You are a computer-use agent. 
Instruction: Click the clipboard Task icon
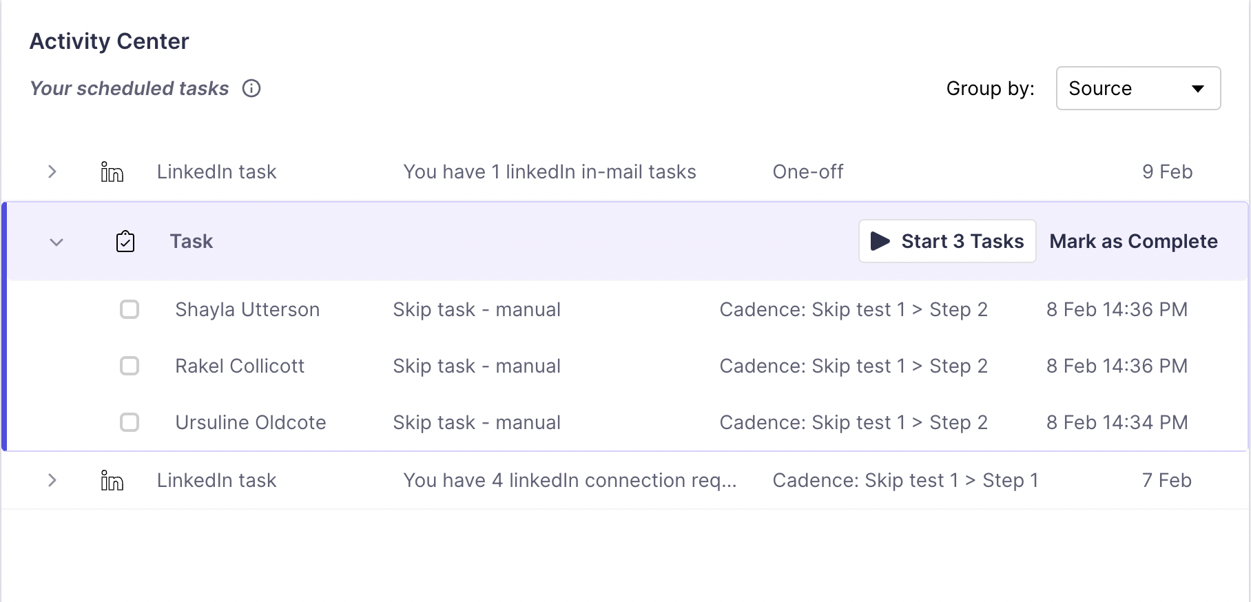coord(125,241)
